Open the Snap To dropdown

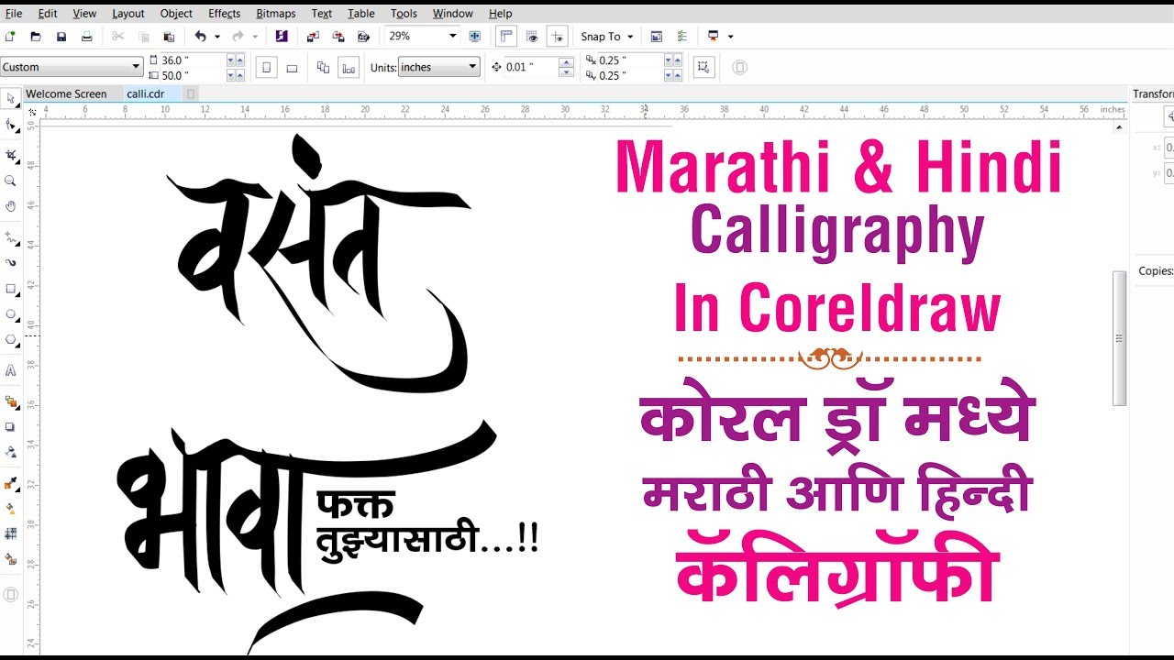coord(605,37)
